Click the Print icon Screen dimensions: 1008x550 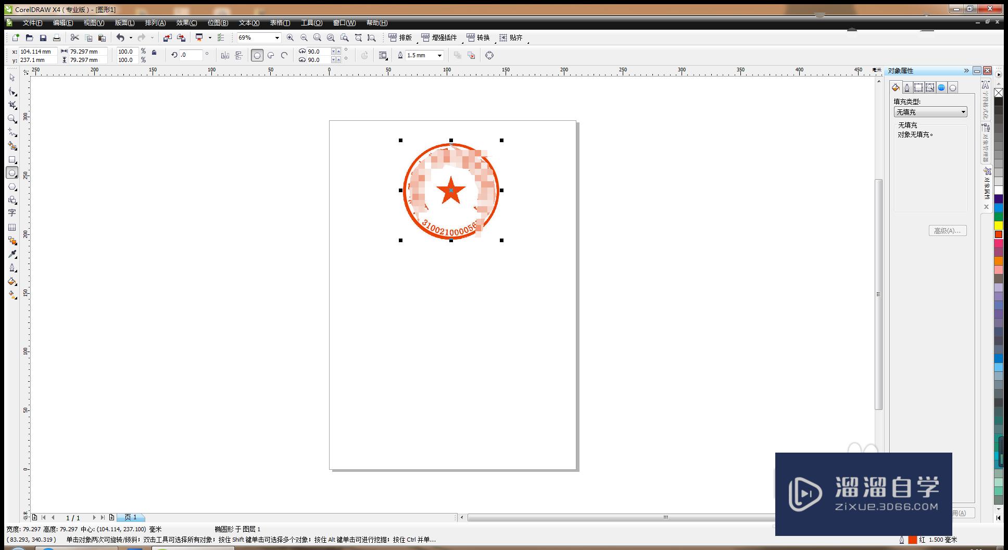[x=57, y=37]
